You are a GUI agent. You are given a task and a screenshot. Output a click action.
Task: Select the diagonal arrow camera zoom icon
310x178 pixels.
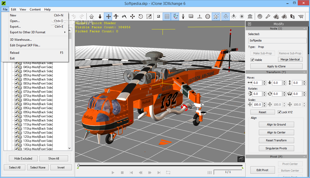click(x=149, y=16)
